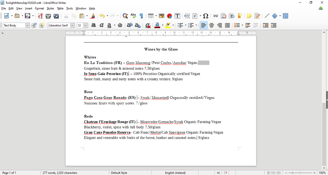
Task: Export directly as PDF
Action: [40, 16]
